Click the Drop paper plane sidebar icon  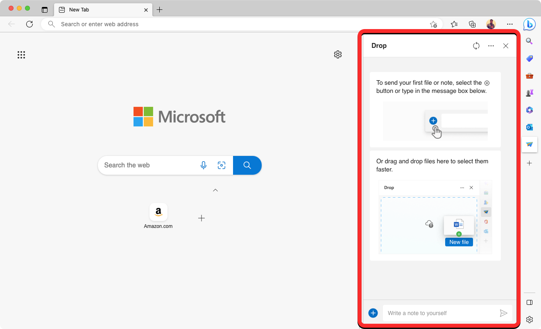[x=530, y=144]
